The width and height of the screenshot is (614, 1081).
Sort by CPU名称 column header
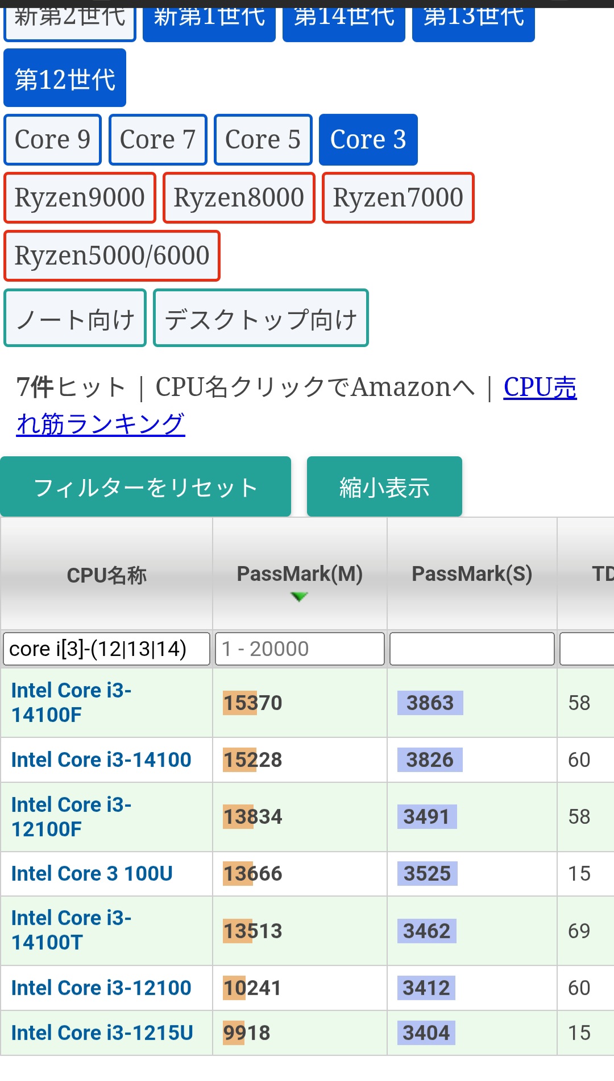click(x=107, y=575)
